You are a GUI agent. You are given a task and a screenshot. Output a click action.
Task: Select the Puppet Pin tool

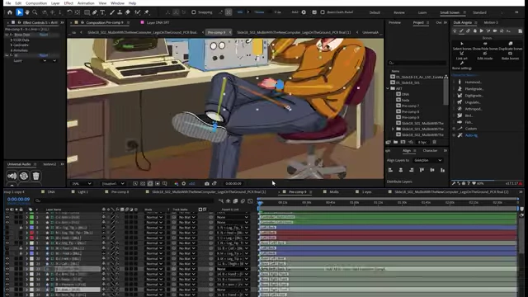(147, 12)
